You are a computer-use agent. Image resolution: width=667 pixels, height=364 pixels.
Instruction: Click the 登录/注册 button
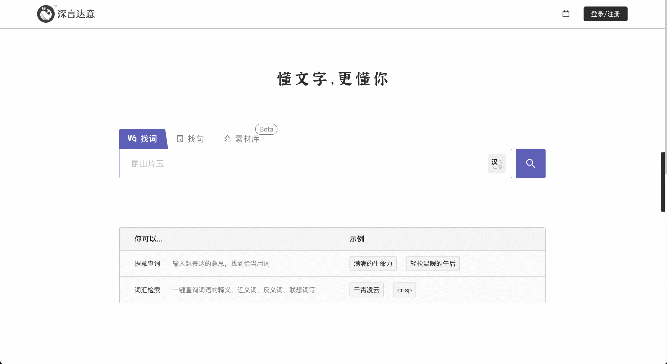(605, 14)
